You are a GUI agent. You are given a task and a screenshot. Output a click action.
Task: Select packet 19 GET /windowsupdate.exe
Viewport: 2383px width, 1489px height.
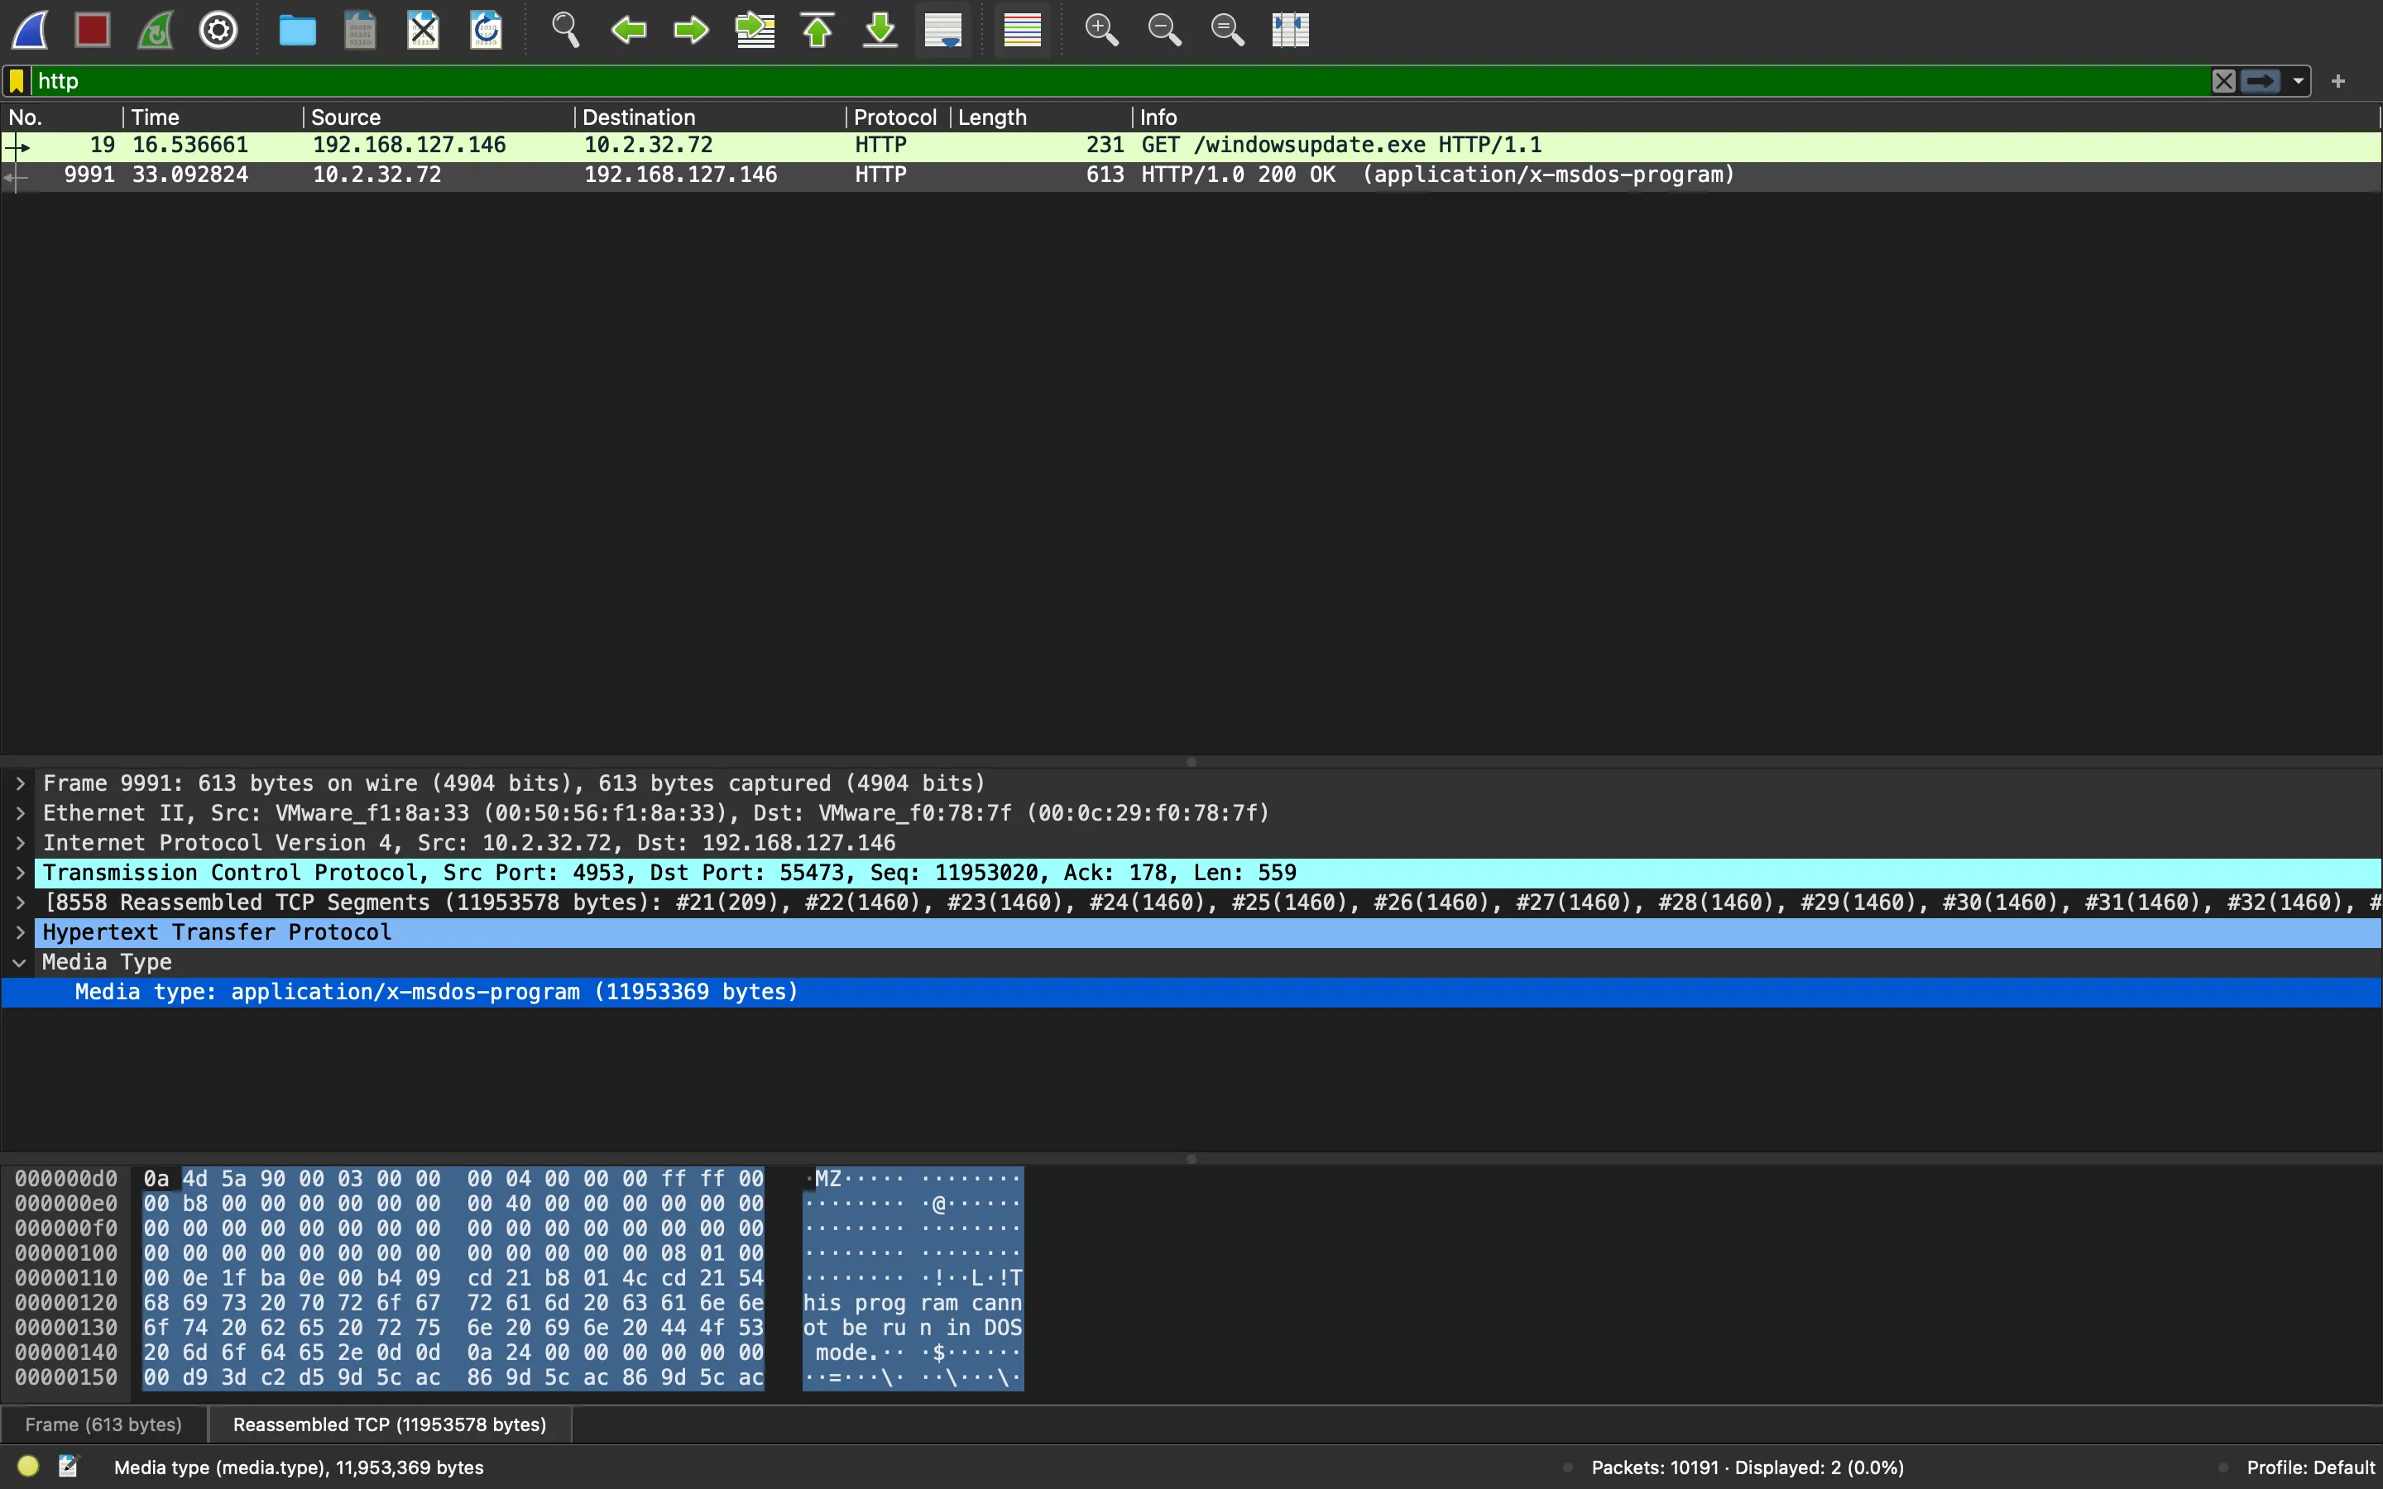tap(1191, 146)
